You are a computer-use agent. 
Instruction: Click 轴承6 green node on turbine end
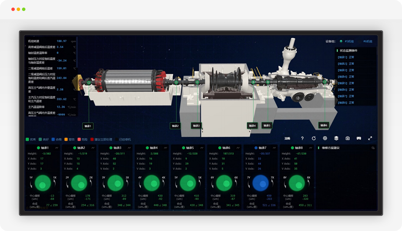[325, 82]
